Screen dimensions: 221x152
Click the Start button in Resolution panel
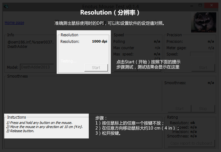(96, 68)
